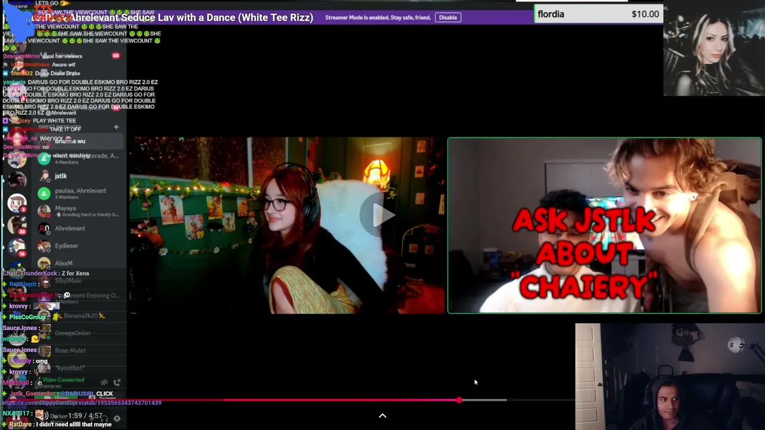Click the ASK JSTLK ABOUT CHAIERY webcam panel
Screen dimensions: 765x430
point(604,225)
